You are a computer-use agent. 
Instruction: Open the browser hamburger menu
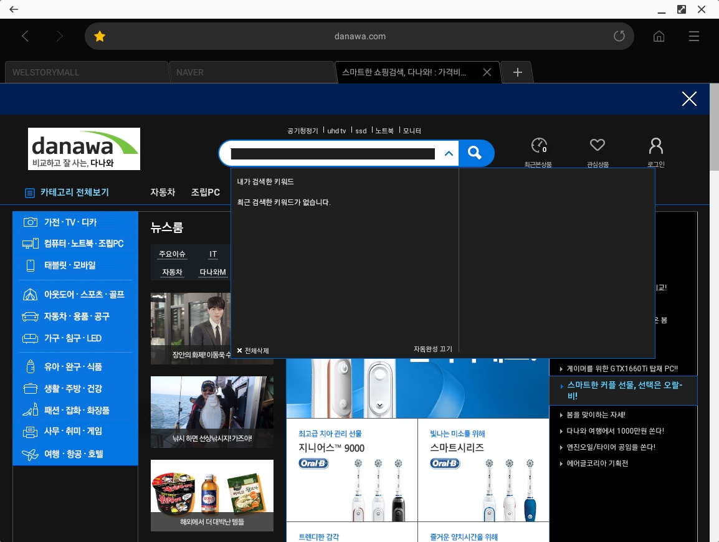[694, 36]
